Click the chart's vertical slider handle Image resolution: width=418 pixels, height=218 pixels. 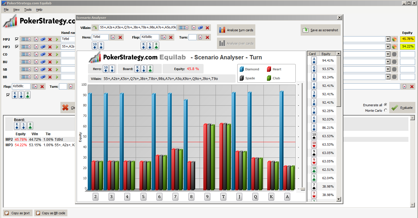[303, 189]
